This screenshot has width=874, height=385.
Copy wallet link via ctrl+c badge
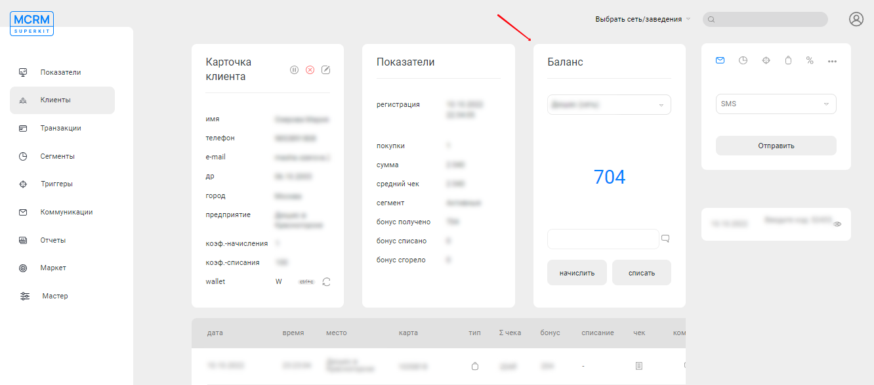tap(306, 281)
